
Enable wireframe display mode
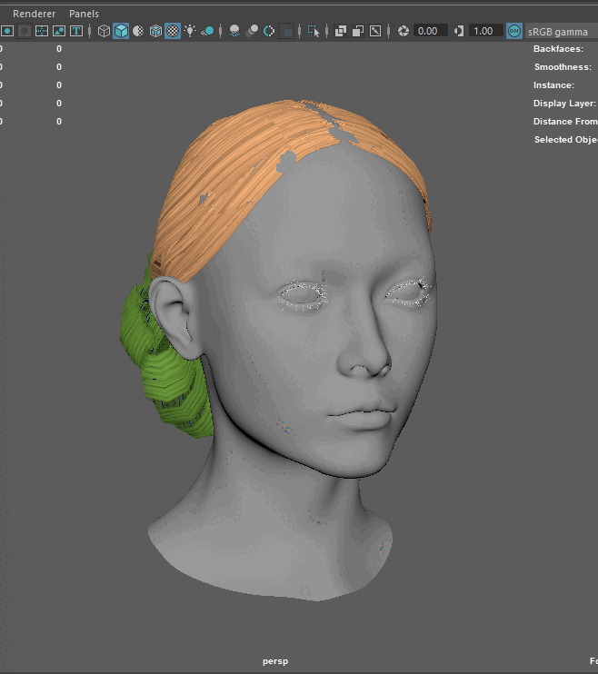[104, 31]
